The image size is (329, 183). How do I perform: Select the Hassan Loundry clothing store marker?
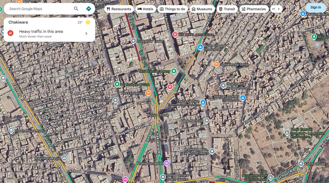coord(242,98)
